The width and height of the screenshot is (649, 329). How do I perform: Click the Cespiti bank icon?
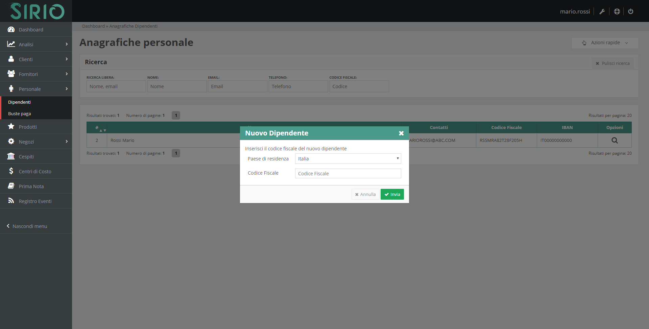[11, 156]
